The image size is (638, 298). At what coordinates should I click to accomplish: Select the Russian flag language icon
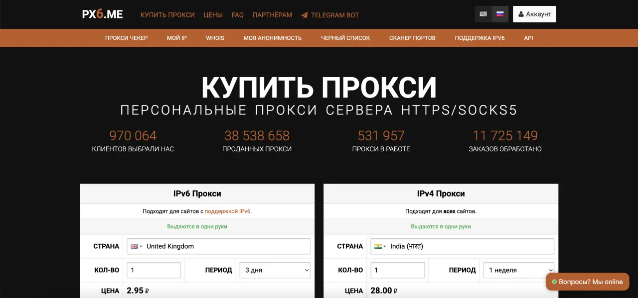click(500, 14)
